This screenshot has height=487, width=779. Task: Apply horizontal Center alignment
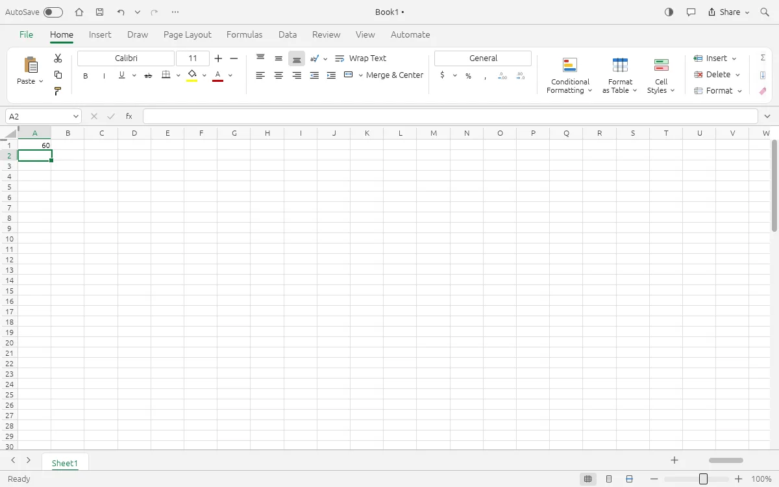pos(278,75)
